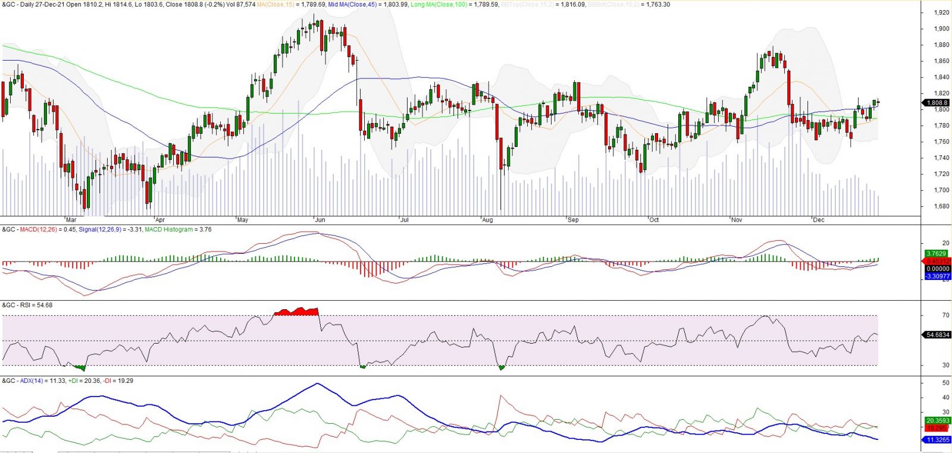Click the 1,740 price axis label

coord(941,158)
